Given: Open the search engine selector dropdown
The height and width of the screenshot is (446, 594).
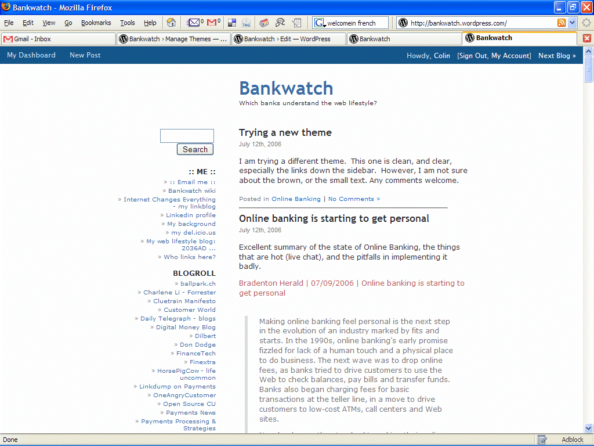Looking at the screenshot, I should coord(320,23).
